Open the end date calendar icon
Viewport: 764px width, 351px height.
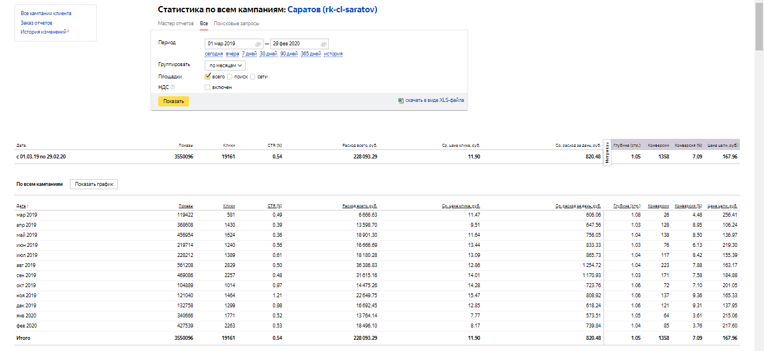point(323,44)
